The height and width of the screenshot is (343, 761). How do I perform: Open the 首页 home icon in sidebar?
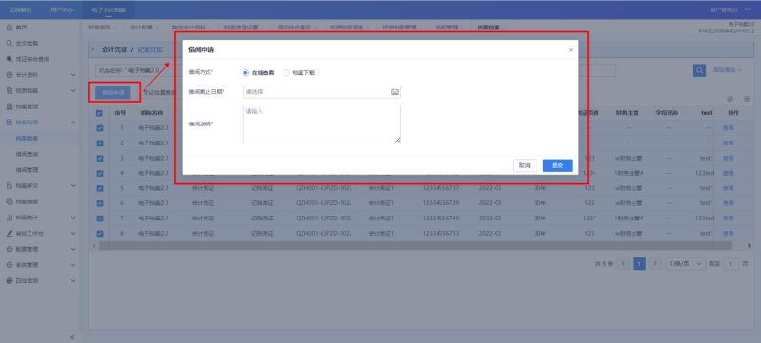click(x=10, y=28)
